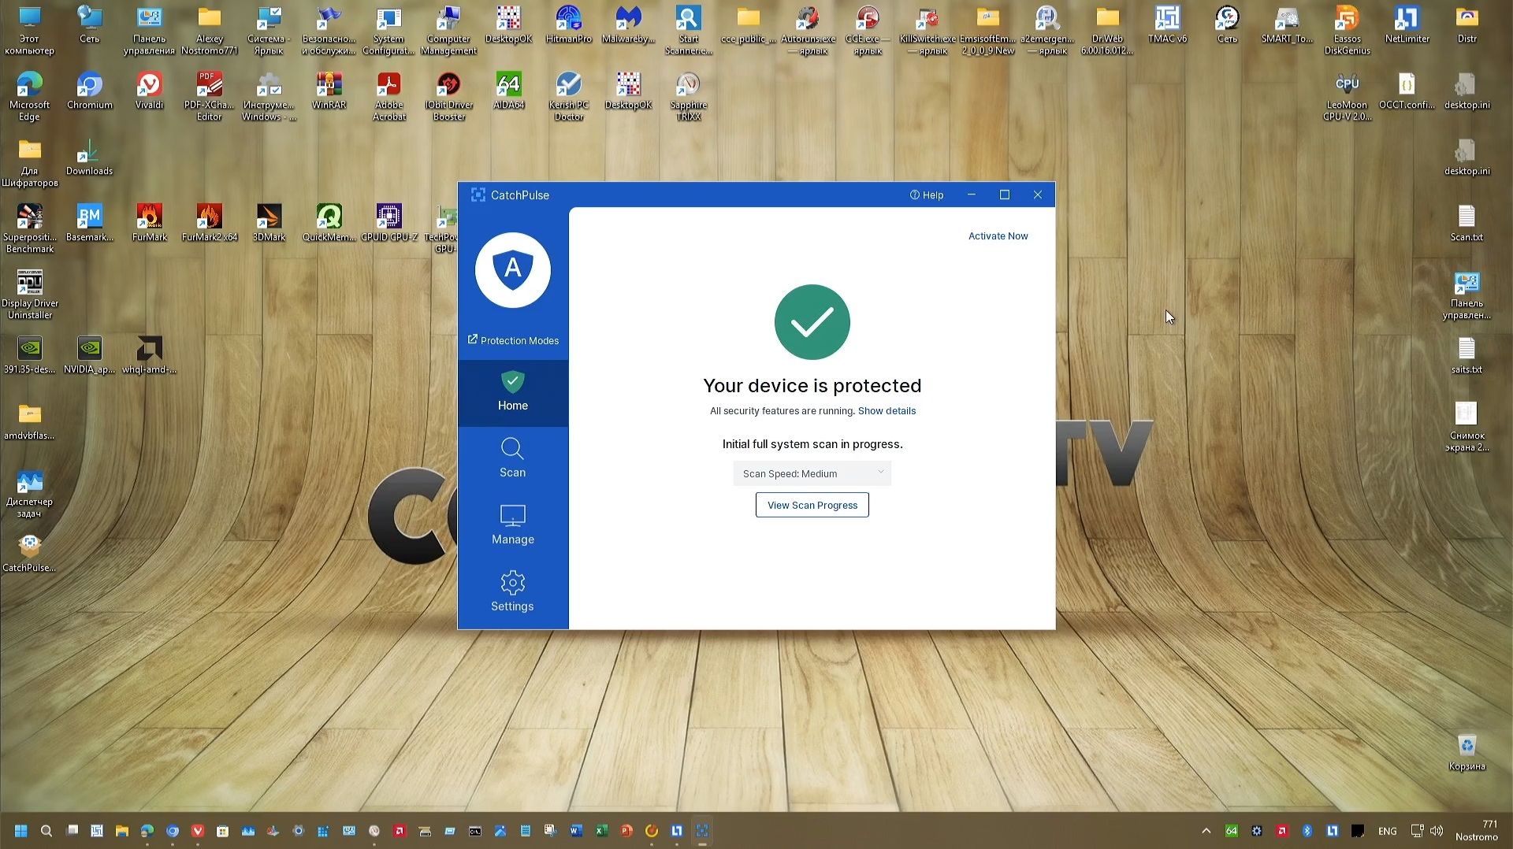Open PowerPoint from the taskbar
This screenshot has height=849, width=1513.
(x=626, y=831)
